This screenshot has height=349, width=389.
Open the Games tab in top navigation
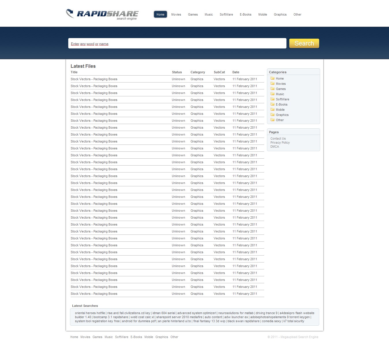tap(193, 14)
